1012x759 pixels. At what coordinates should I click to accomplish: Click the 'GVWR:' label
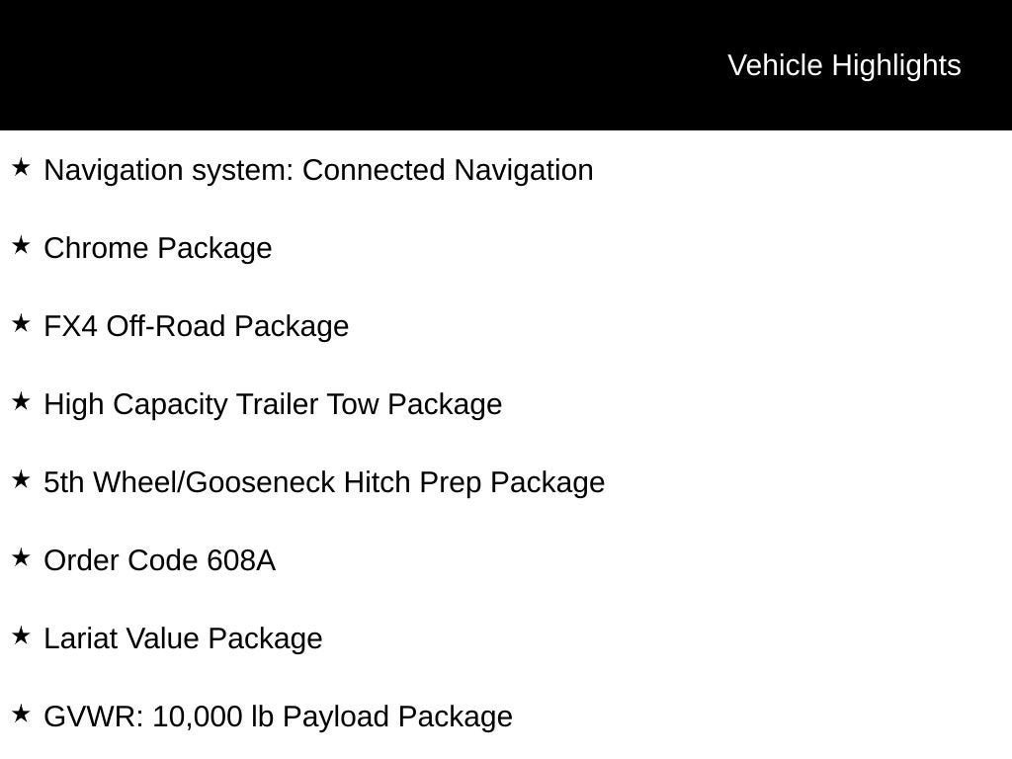point(95,717)
